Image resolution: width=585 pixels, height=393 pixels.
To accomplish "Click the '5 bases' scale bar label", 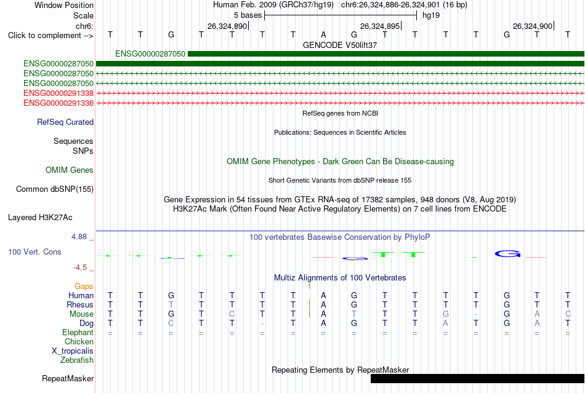I will 248,15.
